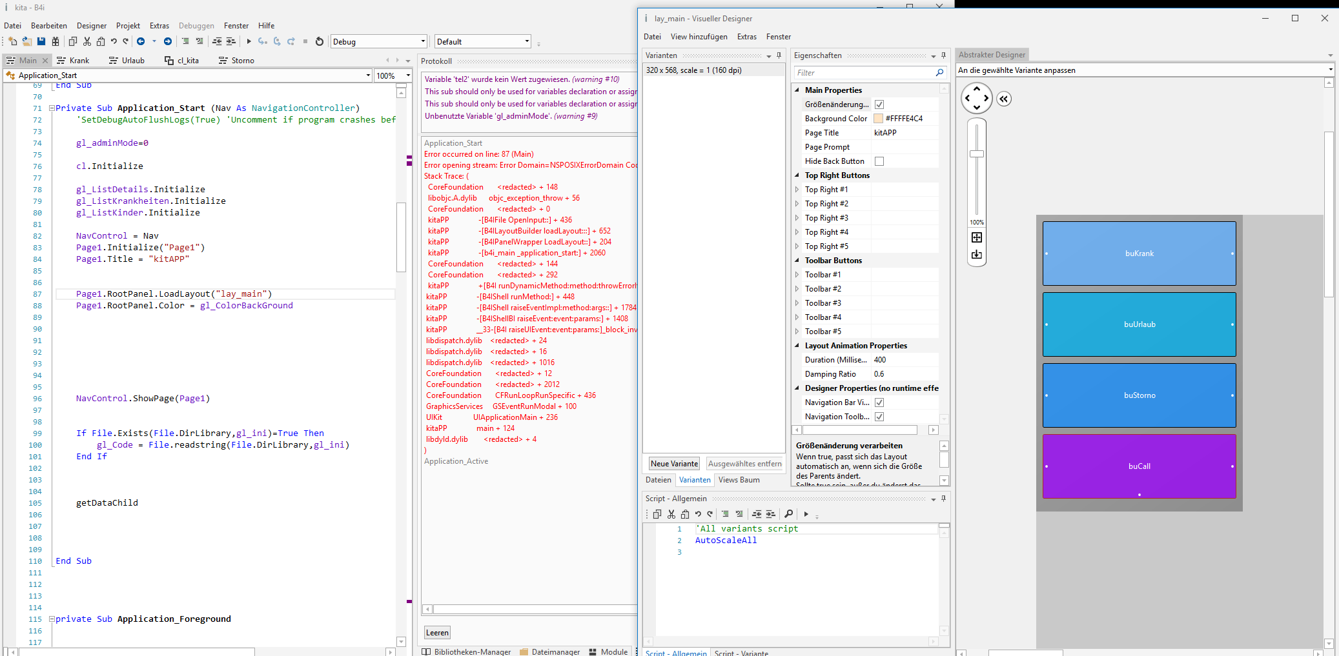Click the navigation pan control up arrow
1339x656 pixels.
coord(977,89)
